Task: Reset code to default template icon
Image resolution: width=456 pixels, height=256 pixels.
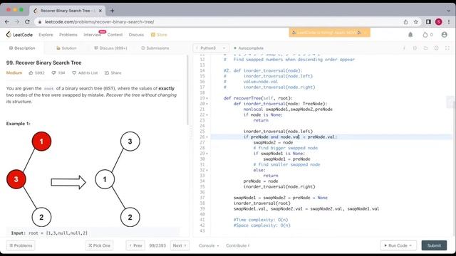Action: pos(426,48)
